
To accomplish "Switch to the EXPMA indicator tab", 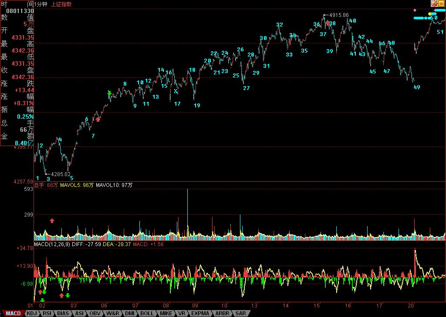I will [x=200, y=313].
